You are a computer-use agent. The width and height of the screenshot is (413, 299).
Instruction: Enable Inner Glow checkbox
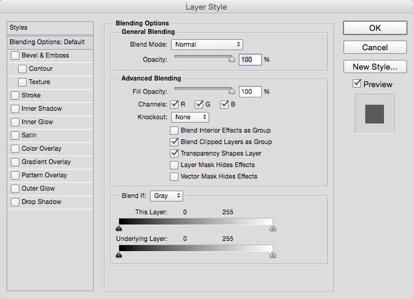(15, 122)
